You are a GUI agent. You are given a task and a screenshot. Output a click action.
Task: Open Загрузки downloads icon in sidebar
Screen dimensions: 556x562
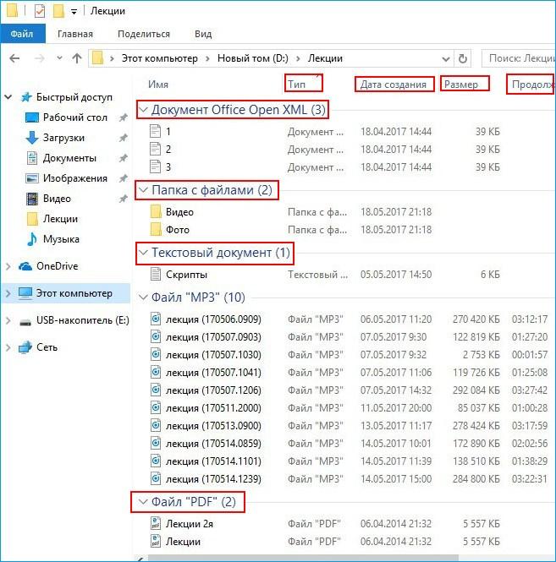(x=32, y=137)
